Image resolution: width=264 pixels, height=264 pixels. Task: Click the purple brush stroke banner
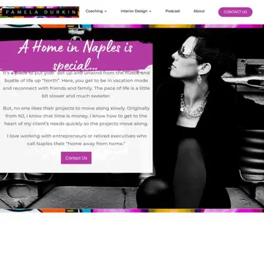pos(76,55)
